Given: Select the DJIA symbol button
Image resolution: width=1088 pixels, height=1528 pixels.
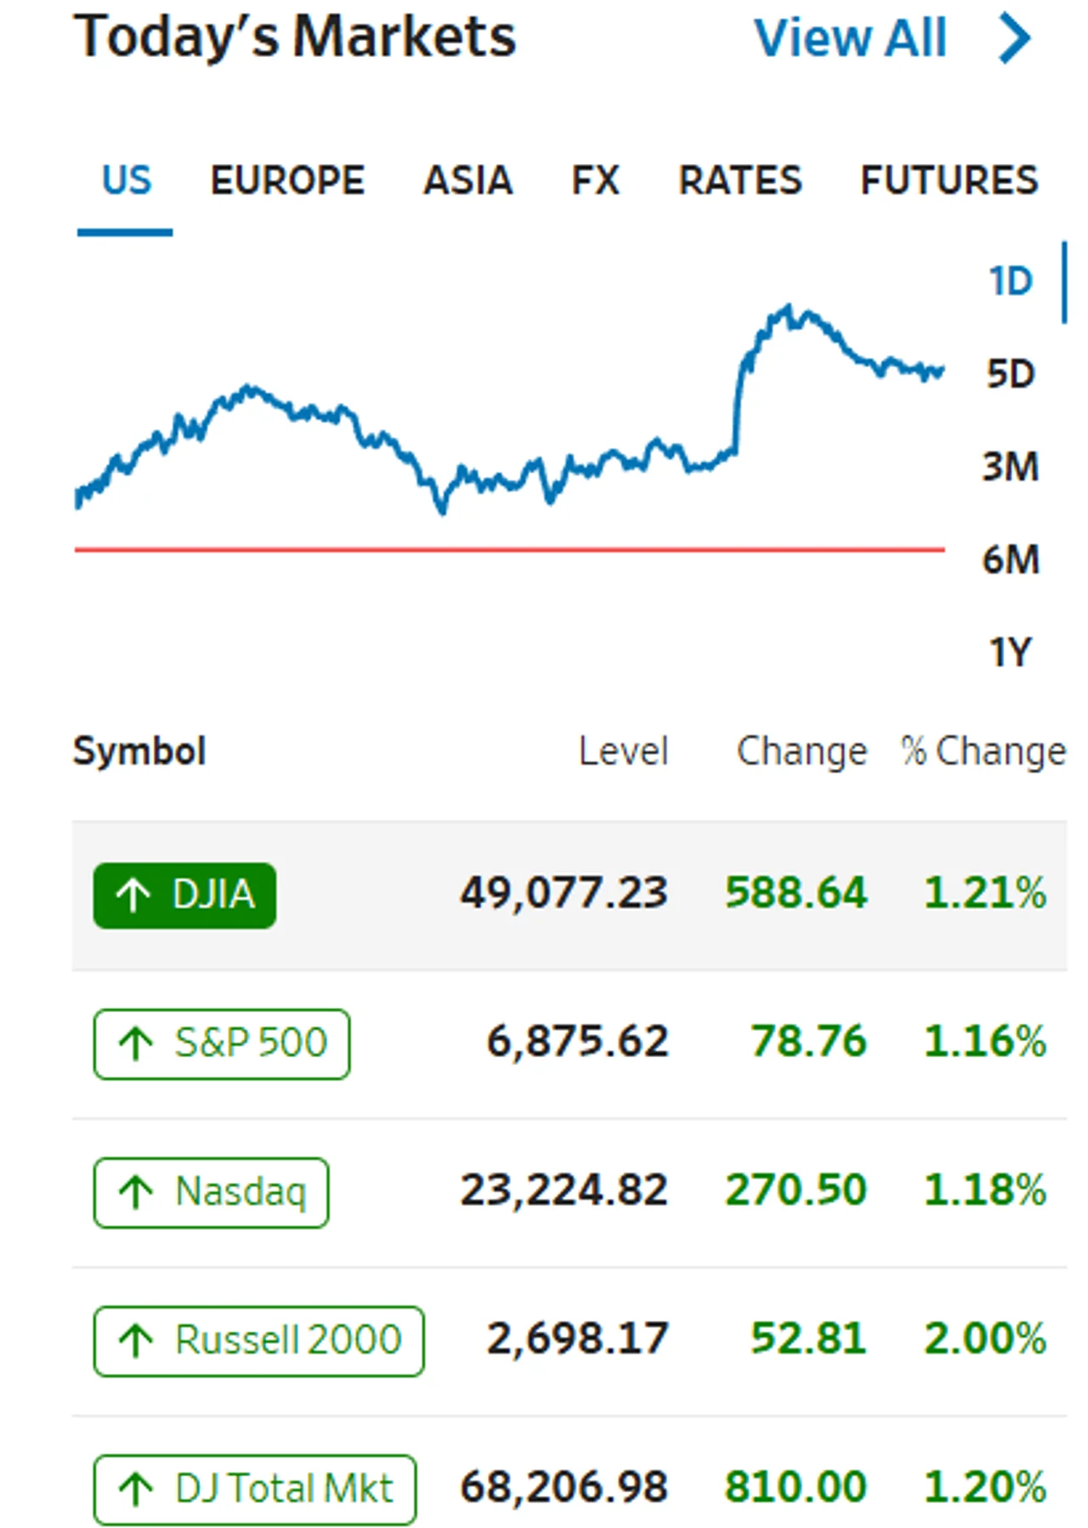Looking at the screenshot, I should point(184,895).
